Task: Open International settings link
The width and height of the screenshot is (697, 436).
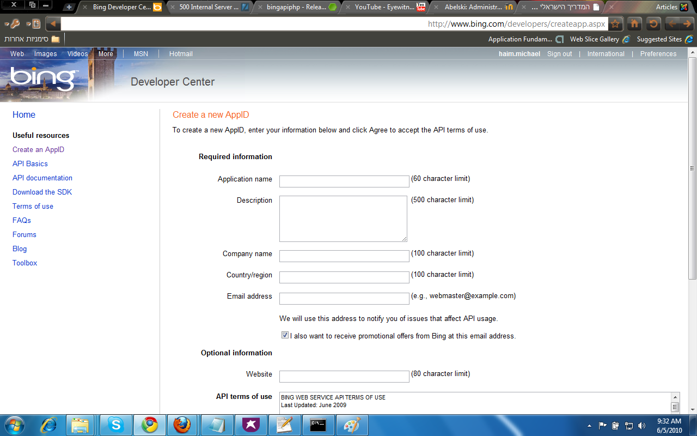Action: [x=606, y=54]
